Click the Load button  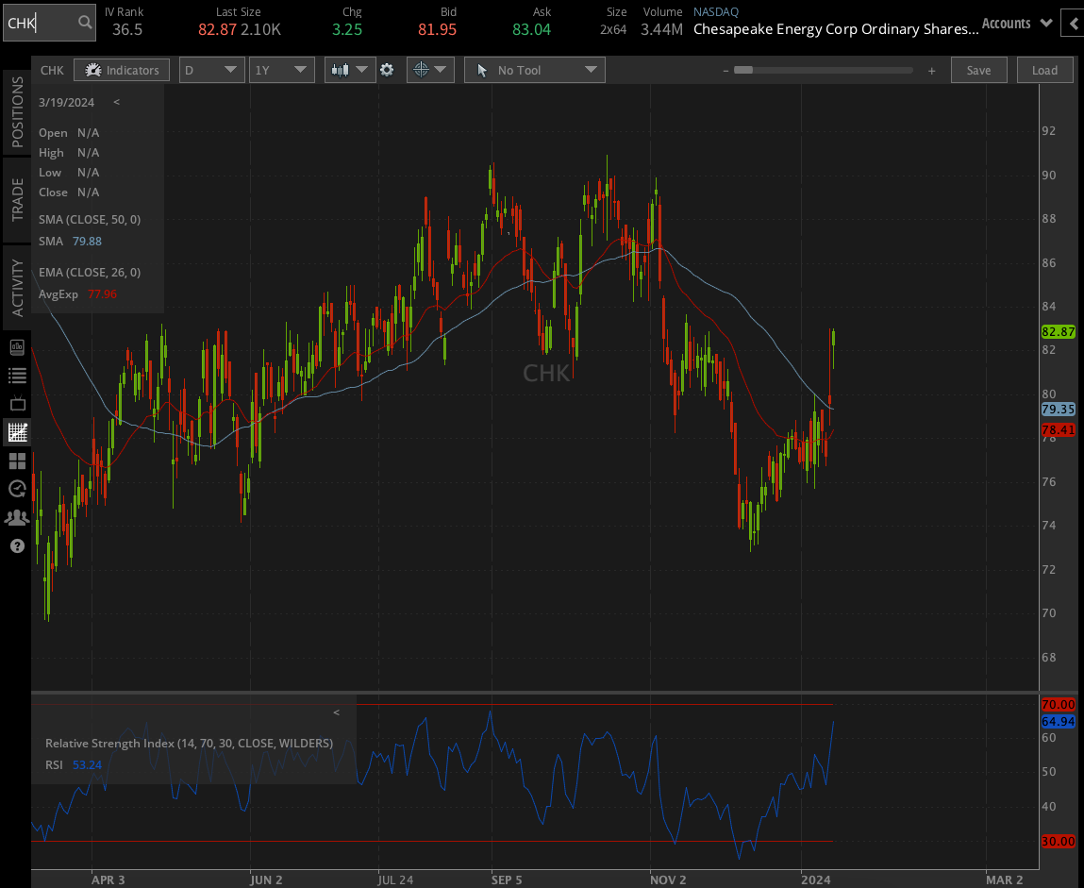tap(1044, 69)
